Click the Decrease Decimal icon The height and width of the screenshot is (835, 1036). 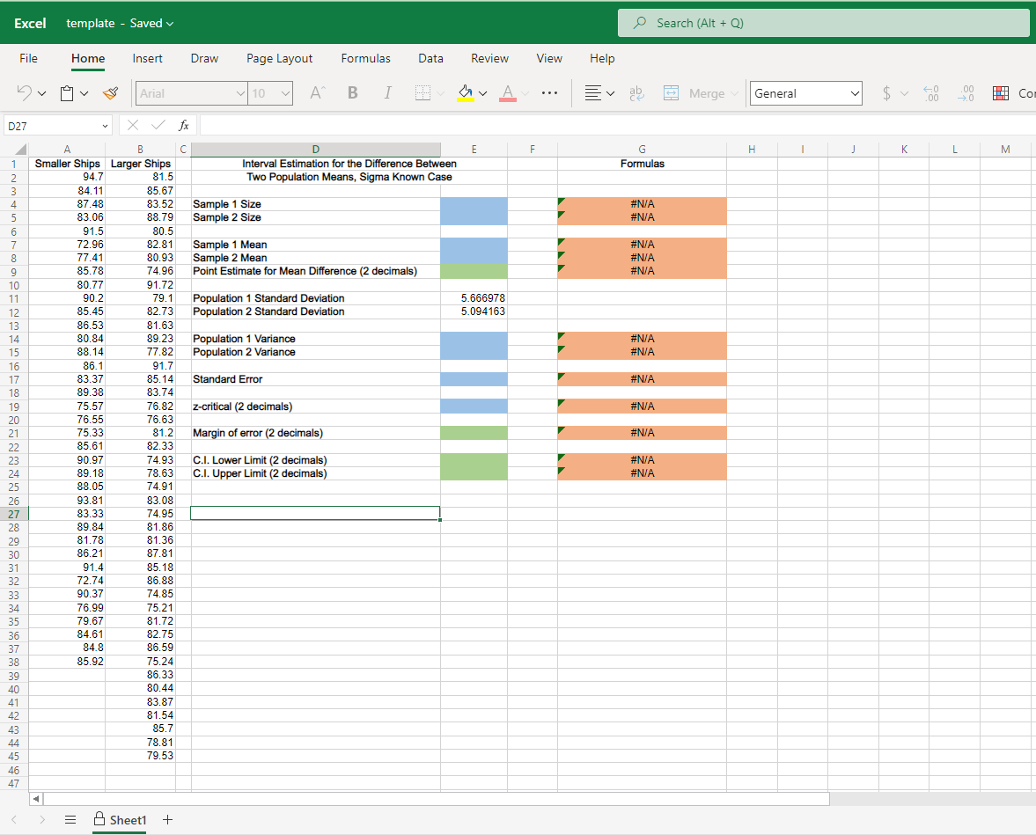point(966,92)
